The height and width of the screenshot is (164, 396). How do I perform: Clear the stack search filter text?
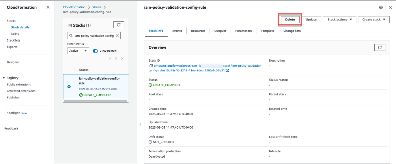[117, 35]
